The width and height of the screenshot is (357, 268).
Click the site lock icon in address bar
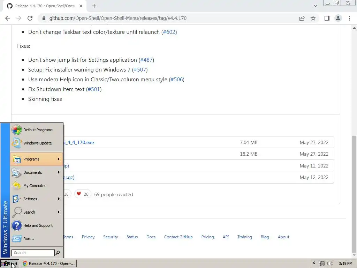pyautogui.click(x=44, y=18)
